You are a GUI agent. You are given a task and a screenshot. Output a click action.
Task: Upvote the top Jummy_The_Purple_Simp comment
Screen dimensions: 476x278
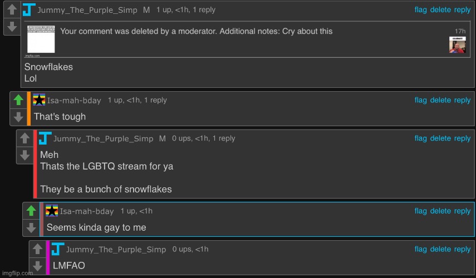(12, 9)
